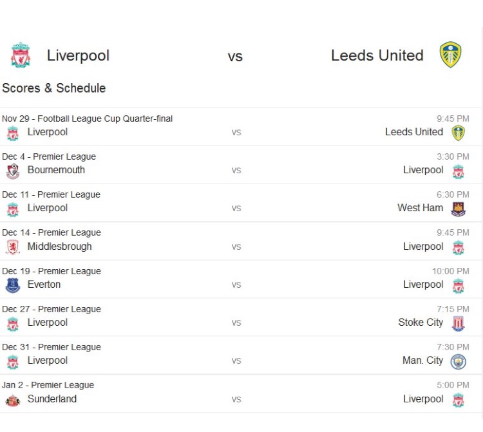Open the Liverpool team name in header
Image resolution: width=483 pixels, height=432 pixels.
click(78, 56)
